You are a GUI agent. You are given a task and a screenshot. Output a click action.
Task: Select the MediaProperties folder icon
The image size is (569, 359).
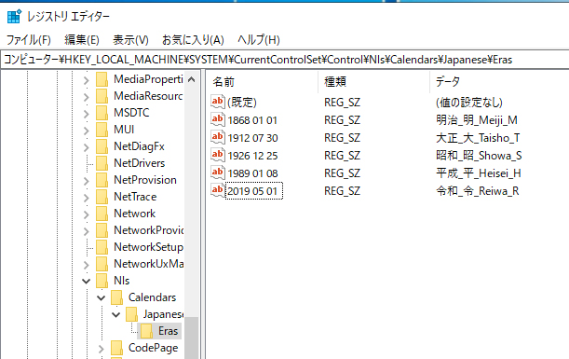pos(102,79)
